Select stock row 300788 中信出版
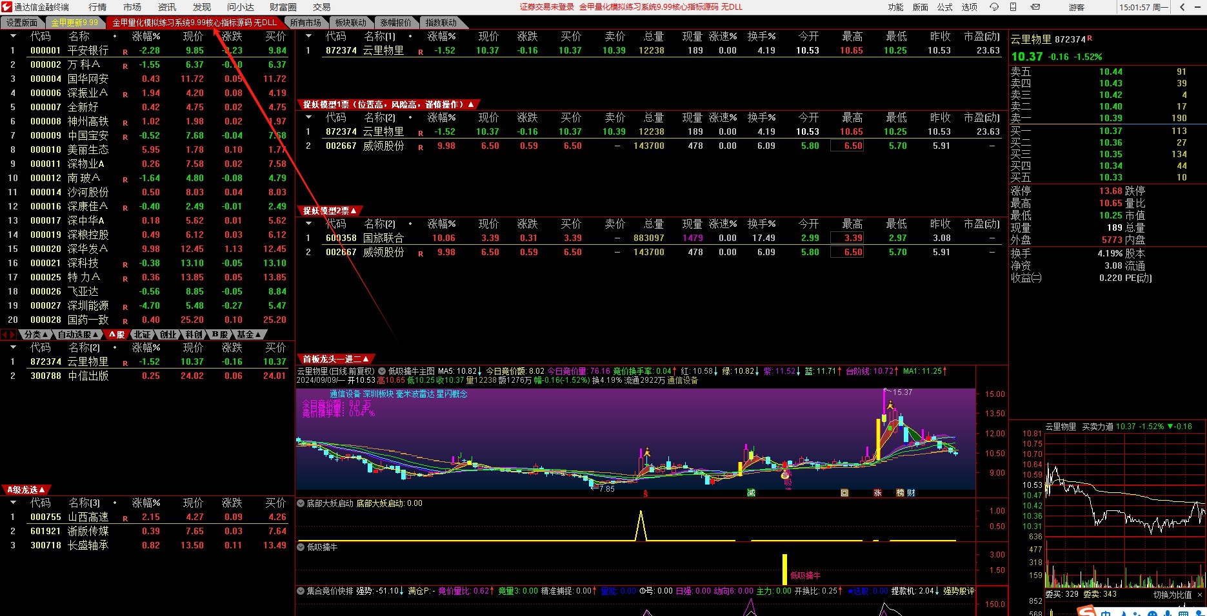Image resolution: width=1207 pixels, height=616 pixels. pyautogui.click(x=147, y=376)
